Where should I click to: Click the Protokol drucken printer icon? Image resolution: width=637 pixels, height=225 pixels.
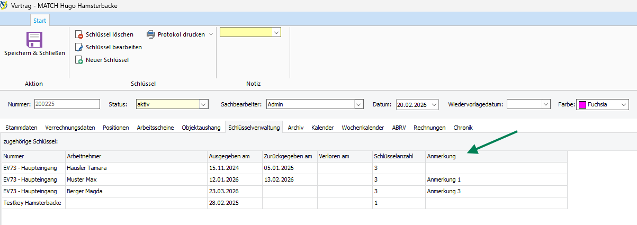point(151,34)
